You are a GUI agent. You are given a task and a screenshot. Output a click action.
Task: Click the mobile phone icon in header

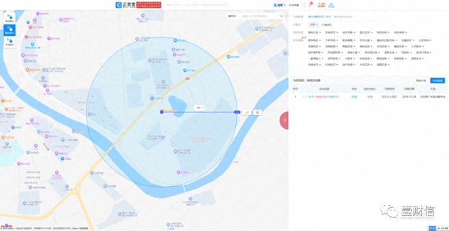pos(305,5)
